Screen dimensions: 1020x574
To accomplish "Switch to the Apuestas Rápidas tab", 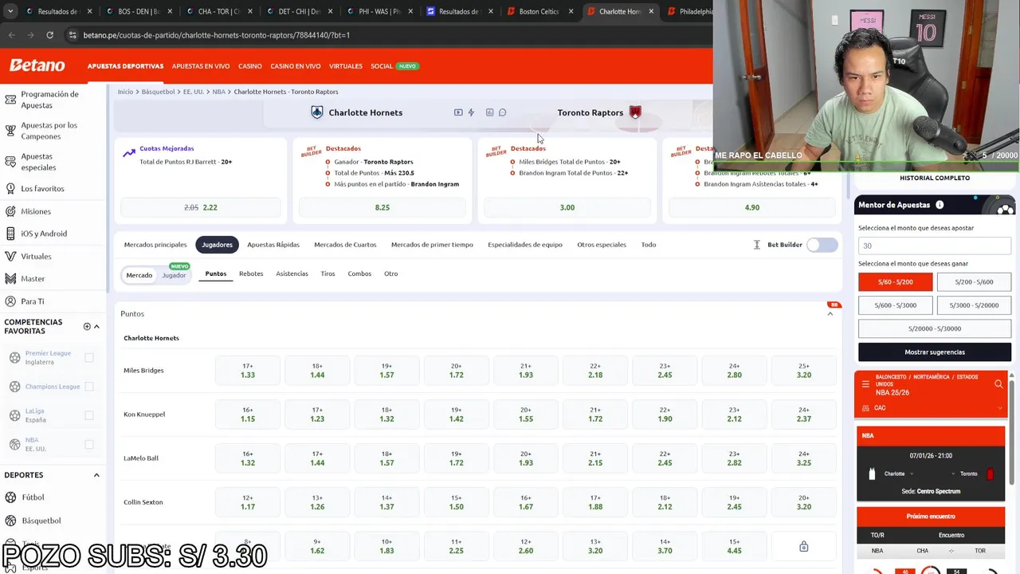I will [273, 245].
